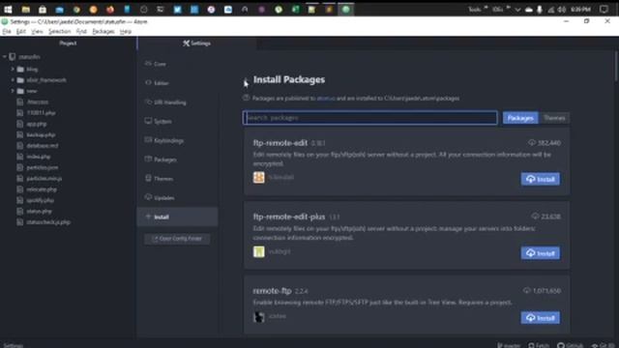Expand the slim_framework folder
The width and height of the screenshot is (619, 348).
point(13,80)
